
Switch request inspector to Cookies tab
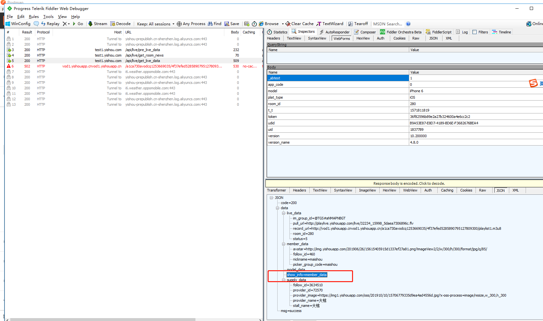tap(399, 38)
